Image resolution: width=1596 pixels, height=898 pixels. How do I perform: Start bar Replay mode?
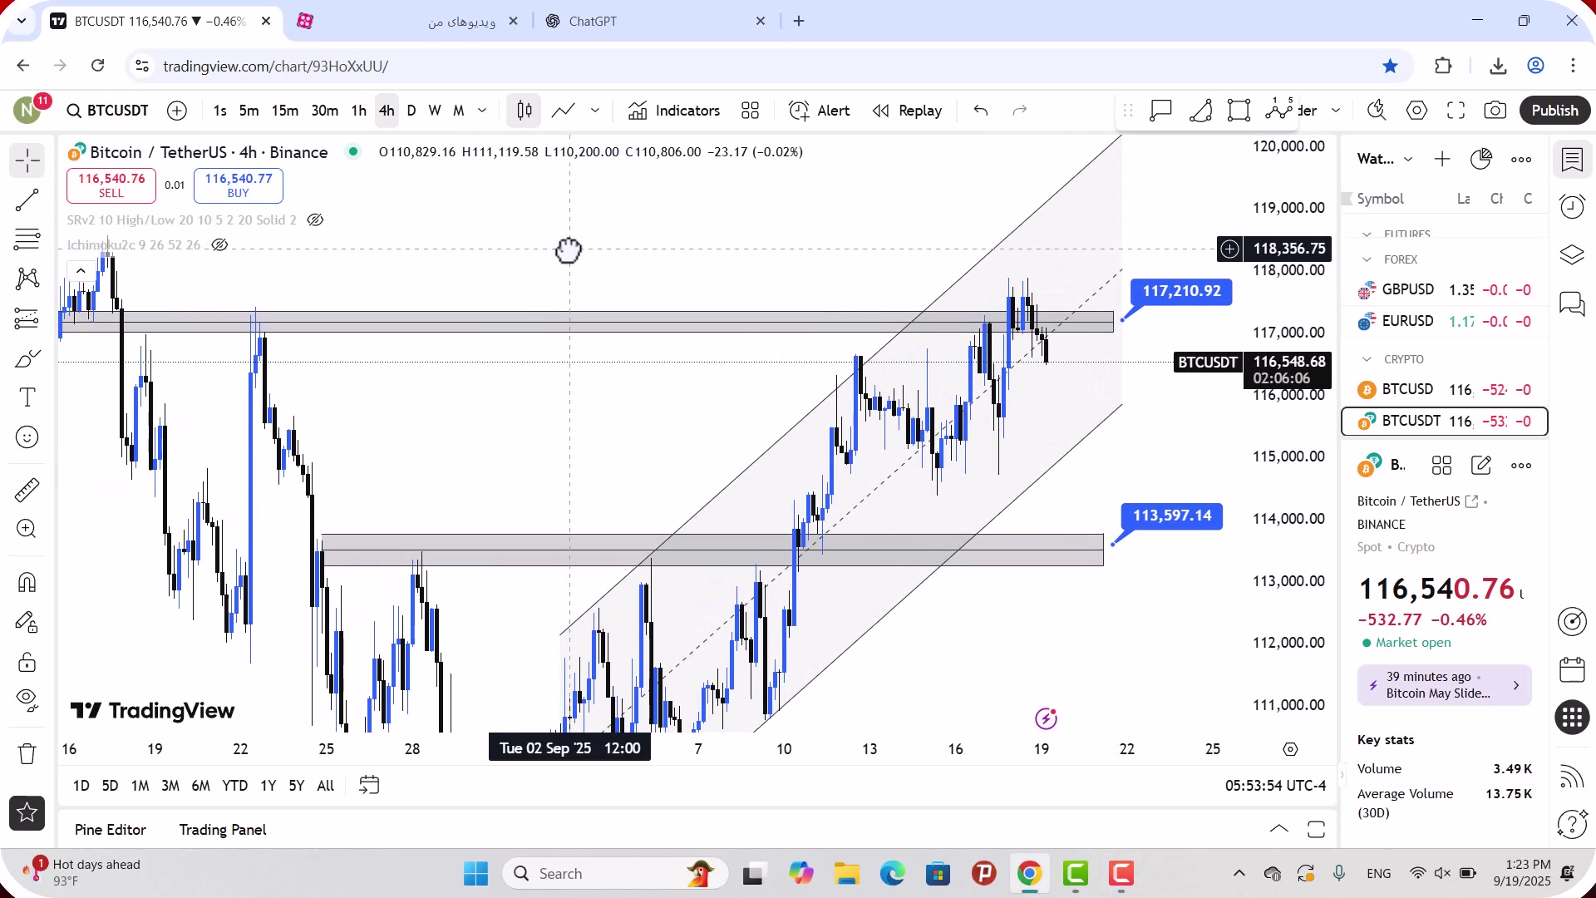pyautogui.click(x=908, y=111)
